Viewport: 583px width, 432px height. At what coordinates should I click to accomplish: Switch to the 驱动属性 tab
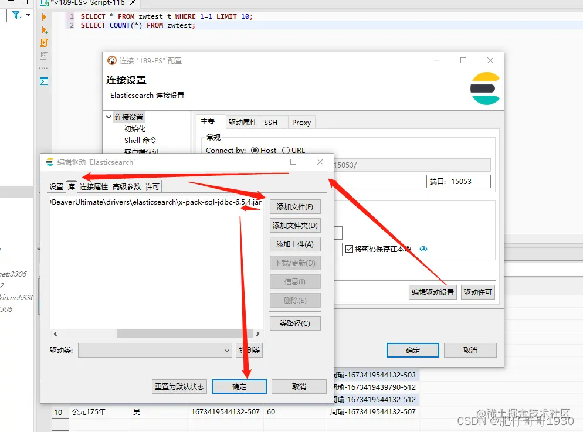pos(242,122)
